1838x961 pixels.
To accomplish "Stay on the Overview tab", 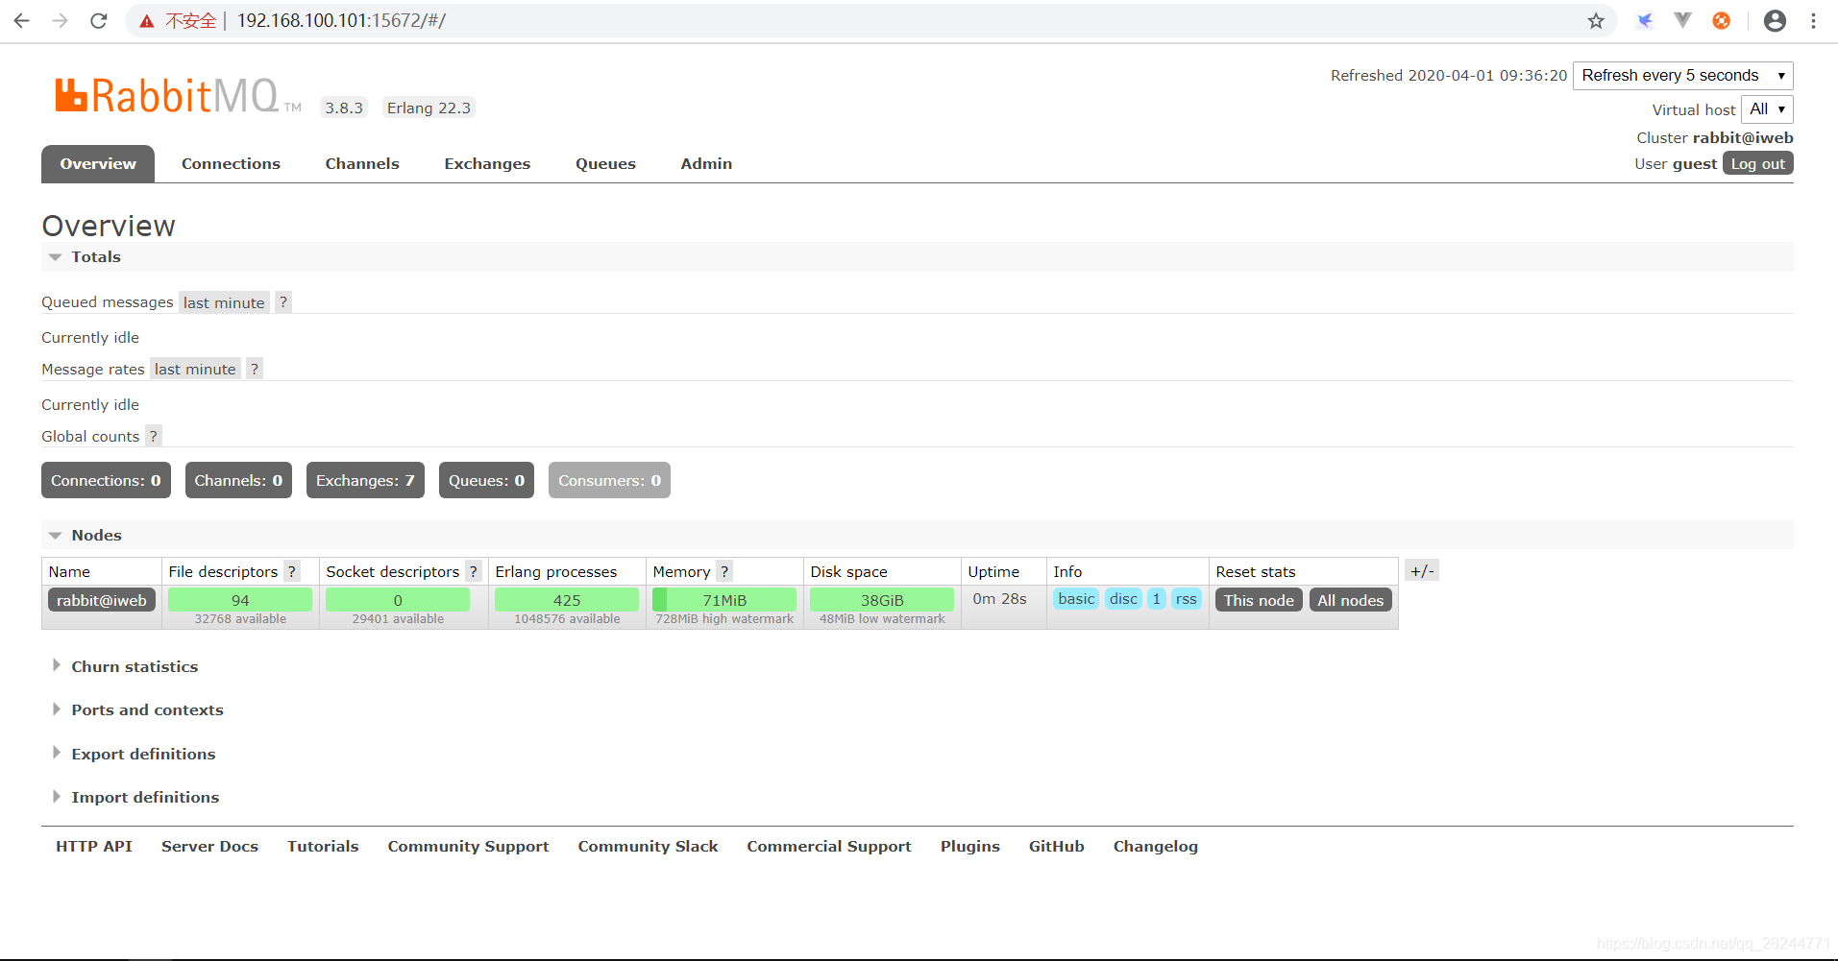I will [98, 163].
